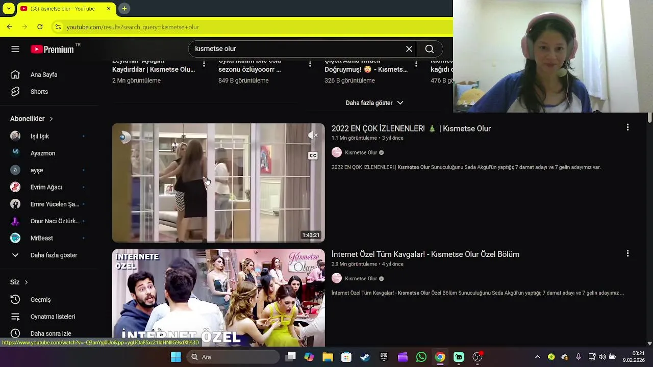Image resolution: width=653 pixels, height=367 pixels.
Task: Click Kısmetse Olur channel avatar under 2022 video
Action: pyautogui.click(x=337, y=152)
